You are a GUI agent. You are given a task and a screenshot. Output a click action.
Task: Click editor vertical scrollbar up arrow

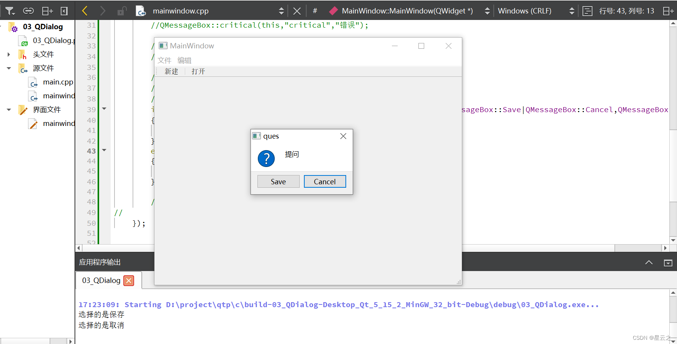point(673,24)
